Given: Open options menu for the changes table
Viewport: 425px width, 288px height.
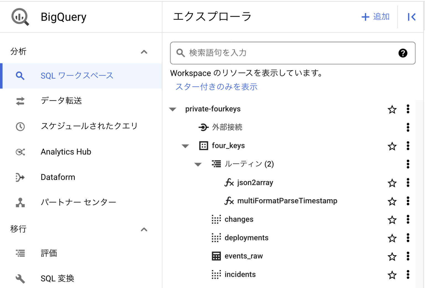Looking at the screenshot, I should (x=408, y=220).
